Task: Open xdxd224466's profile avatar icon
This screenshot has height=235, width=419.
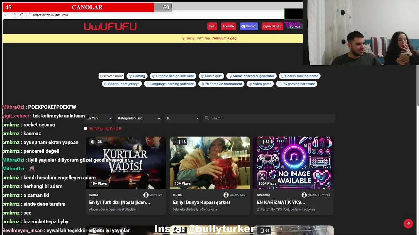Action: (x=226, y=195)
